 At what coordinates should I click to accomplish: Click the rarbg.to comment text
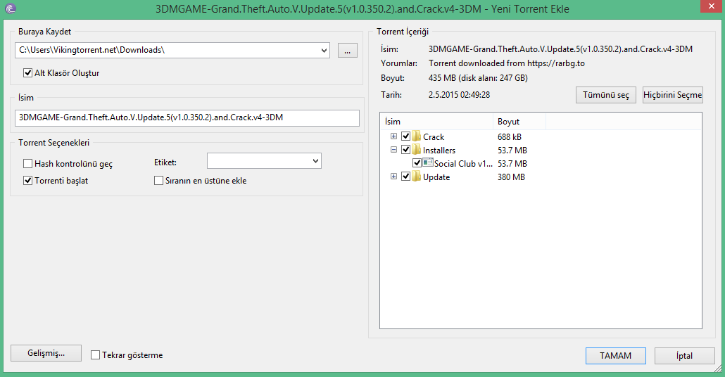(x=507, y=63)
